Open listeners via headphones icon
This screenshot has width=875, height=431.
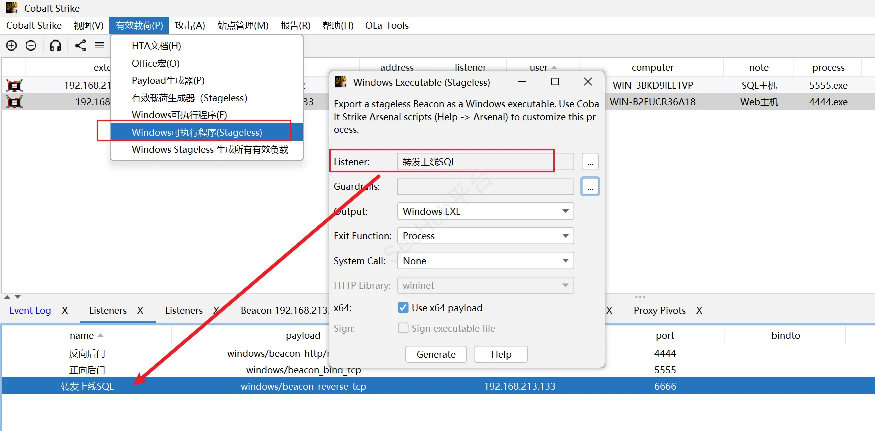point(55,46)
